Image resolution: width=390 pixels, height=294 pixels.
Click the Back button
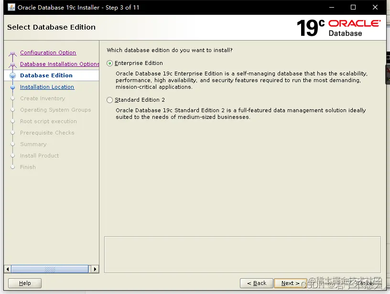click(257, 283)
